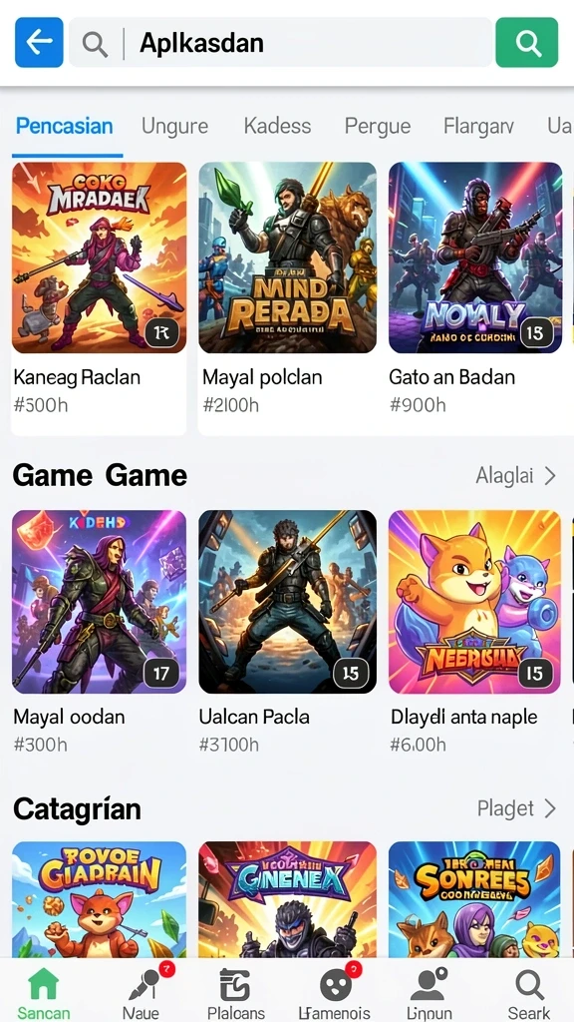Open the Kaneag Raclan game thumbnail
Image resolution: width=574 pixels, height=1022 pixels.
pyautogui.click(x=99, y=257)
